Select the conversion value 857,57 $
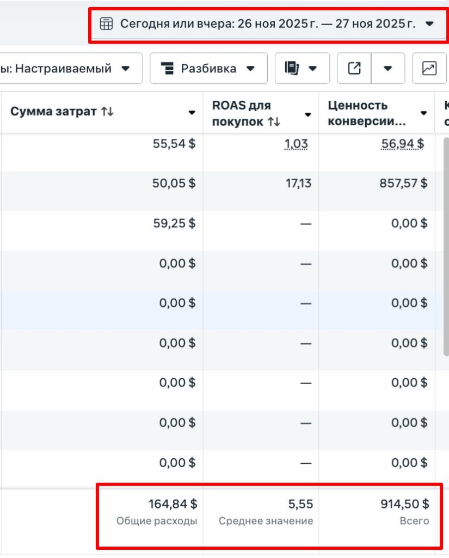This screenshot has width=449, height=558. click(403, 183)
